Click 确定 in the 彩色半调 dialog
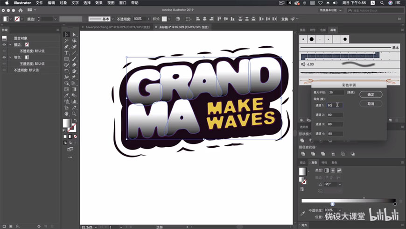 click(x=371, y=94)
